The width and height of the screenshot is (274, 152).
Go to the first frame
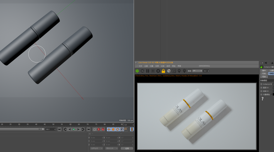pos(59,129)
